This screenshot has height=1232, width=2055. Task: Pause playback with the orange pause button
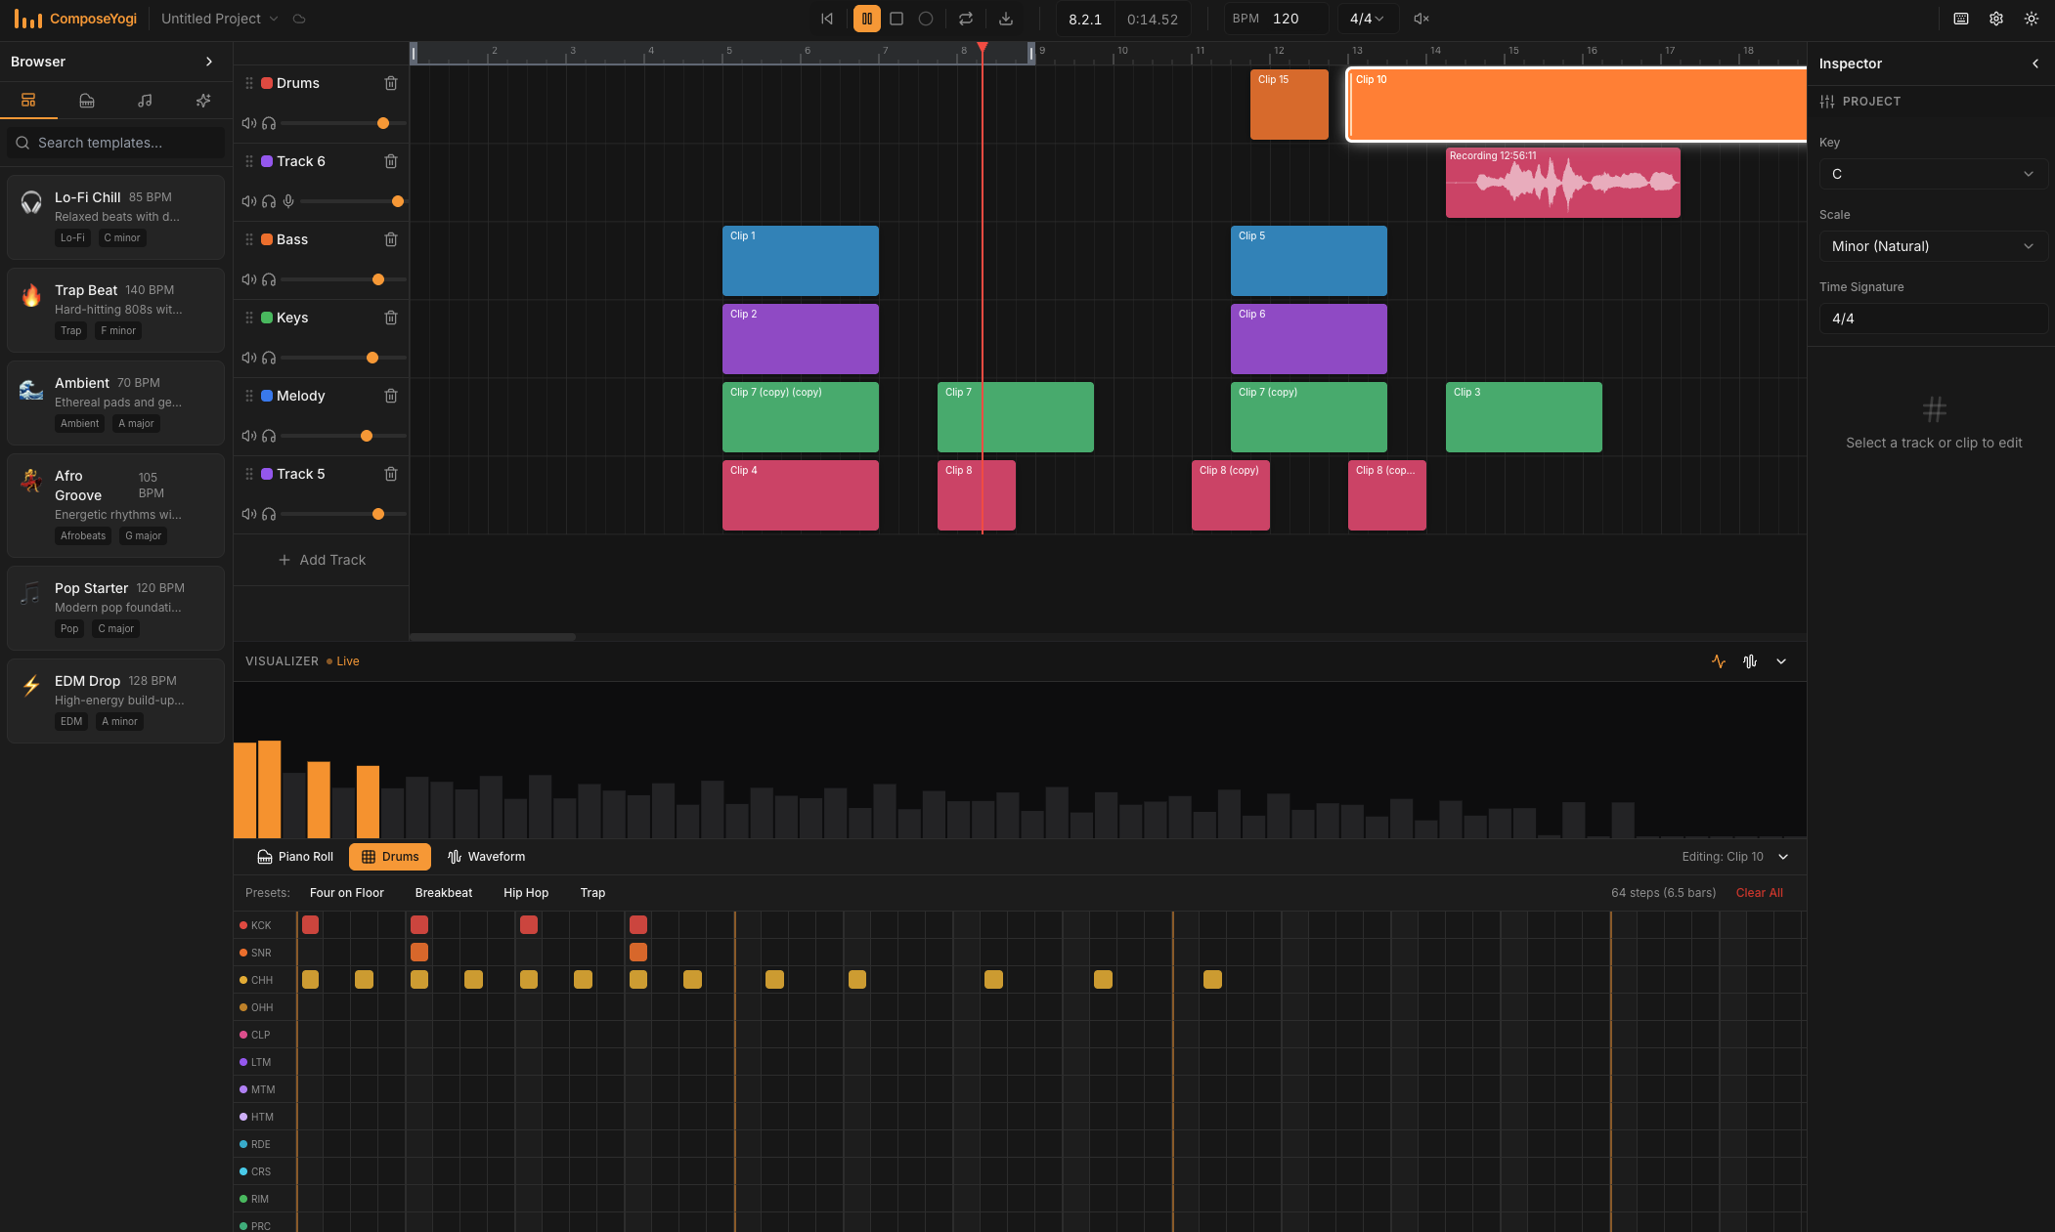point(866,19)
